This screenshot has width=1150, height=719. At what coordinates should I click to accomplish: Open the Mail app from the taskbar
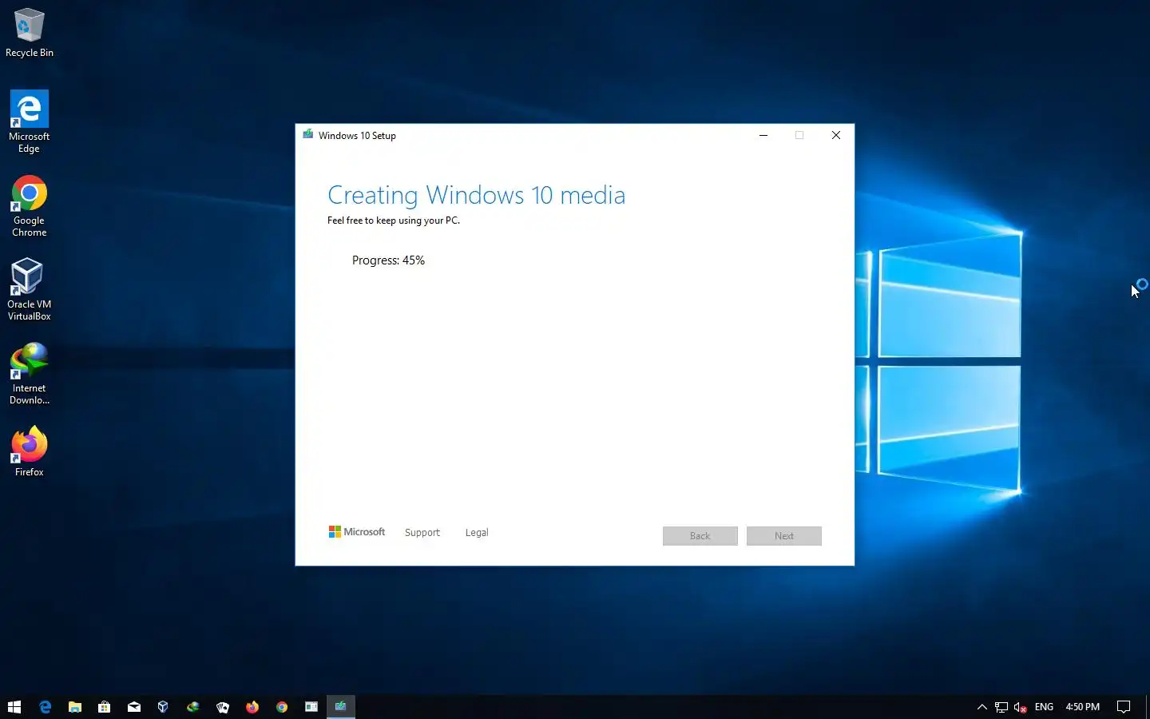[x=133, y=707]
